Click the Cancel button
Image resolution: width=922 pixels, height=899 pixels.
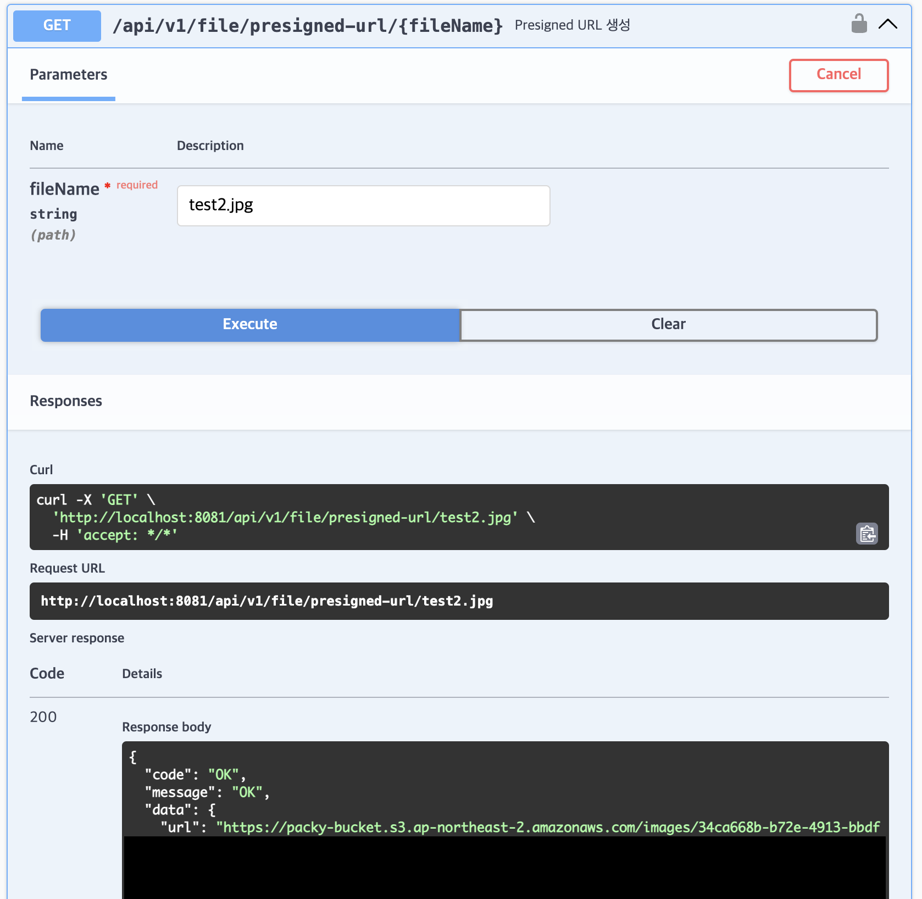[x=838, y=75]
